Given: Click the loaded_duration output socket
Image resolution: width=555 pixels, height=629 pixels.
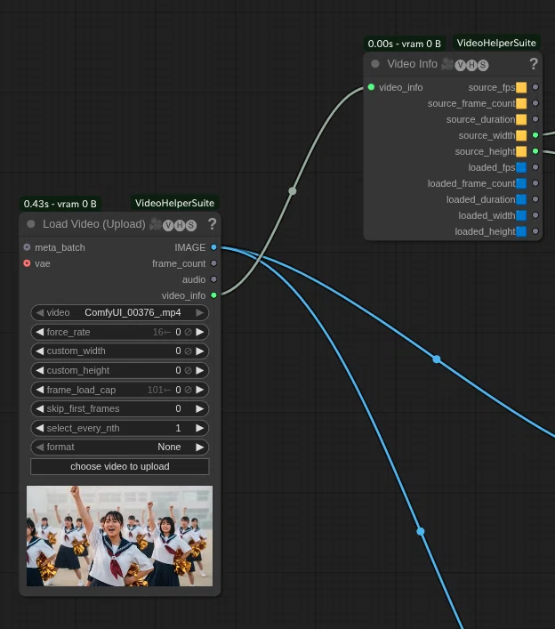Looking at the screenshot, I should 535,199.
